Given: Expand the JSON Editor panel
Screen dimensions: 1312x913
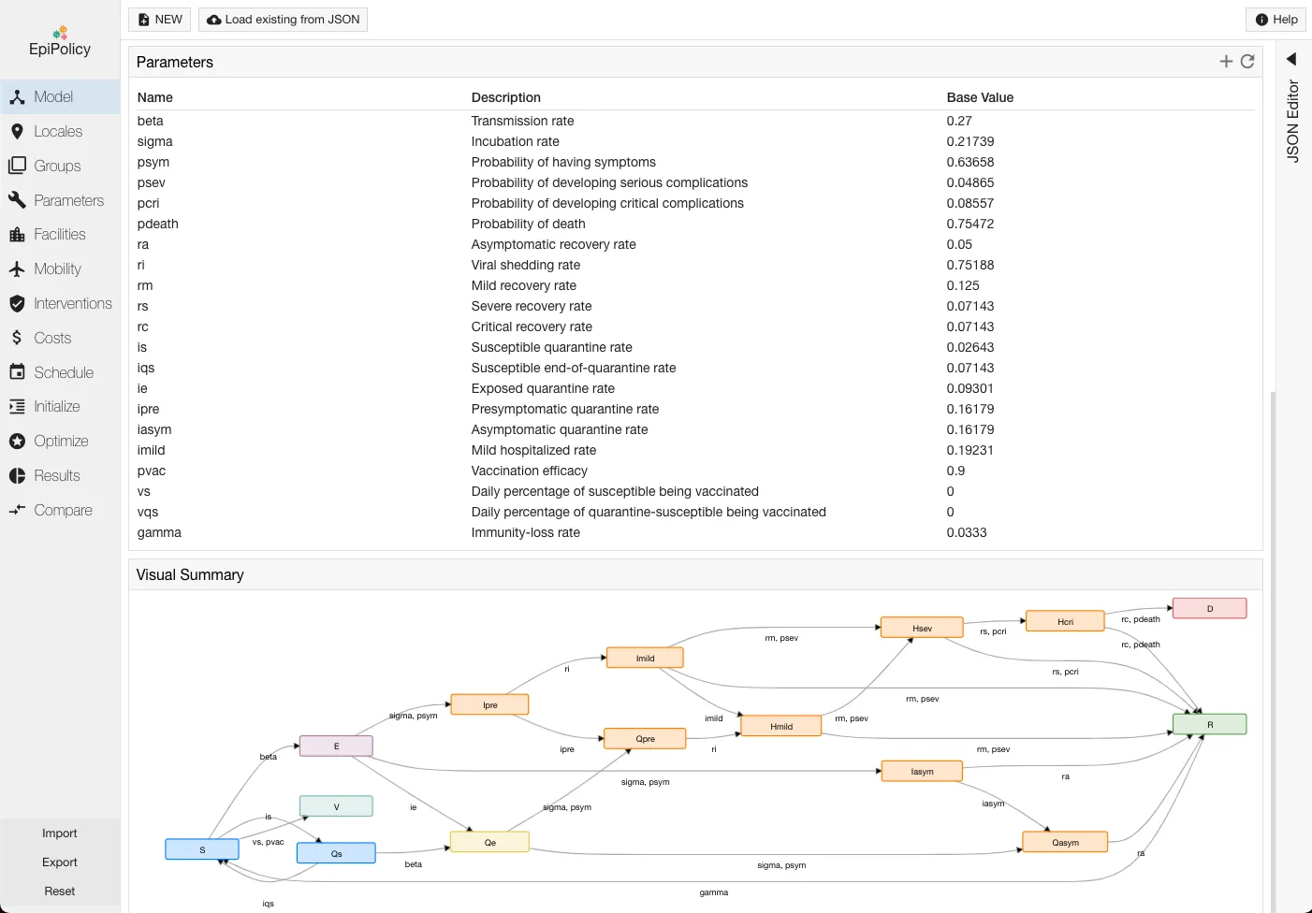Looking at the screenshot, I should 1291,58.
